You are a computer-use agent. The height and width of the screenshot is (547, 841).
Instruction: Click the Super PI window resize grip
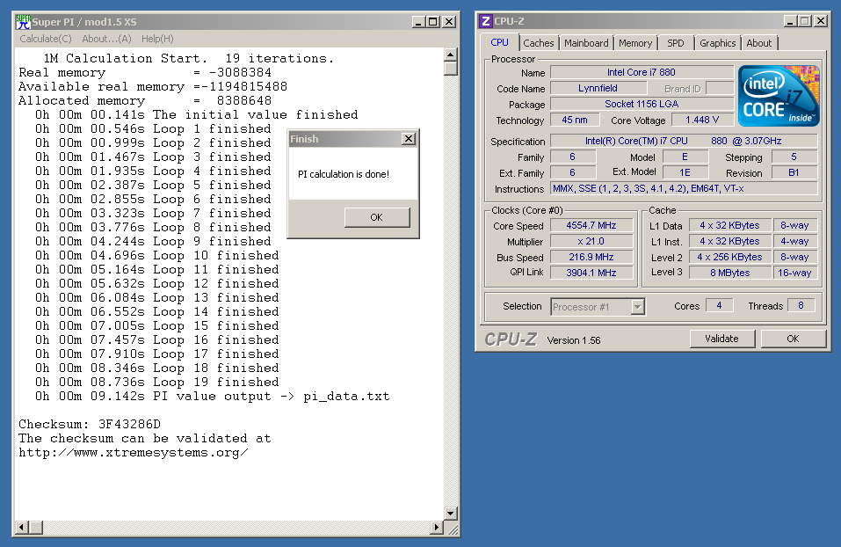(x=453, y=529)
